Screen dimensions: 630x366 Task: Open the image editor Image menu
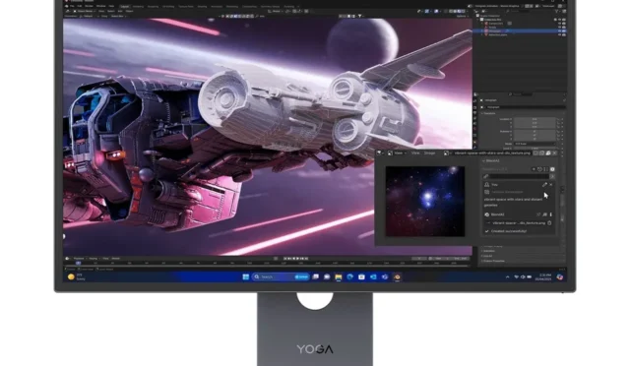point(429,153)
